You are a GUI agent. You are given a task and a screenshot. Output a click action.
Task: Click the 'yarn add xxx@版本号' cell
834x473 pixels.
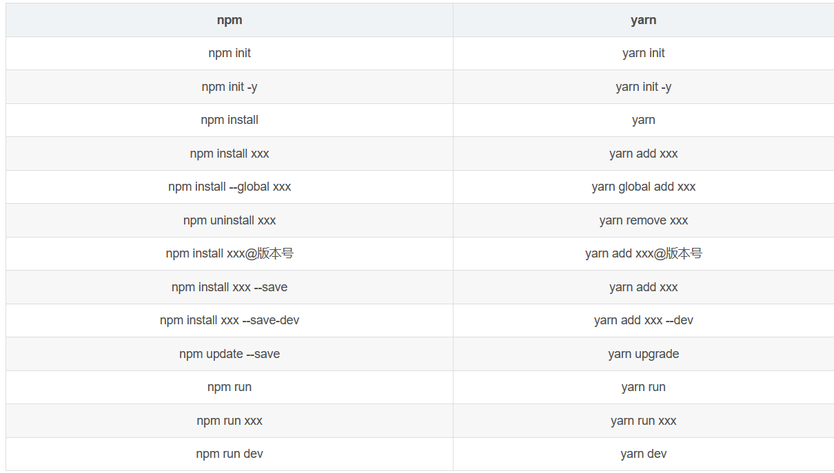[x=643, y=253]
